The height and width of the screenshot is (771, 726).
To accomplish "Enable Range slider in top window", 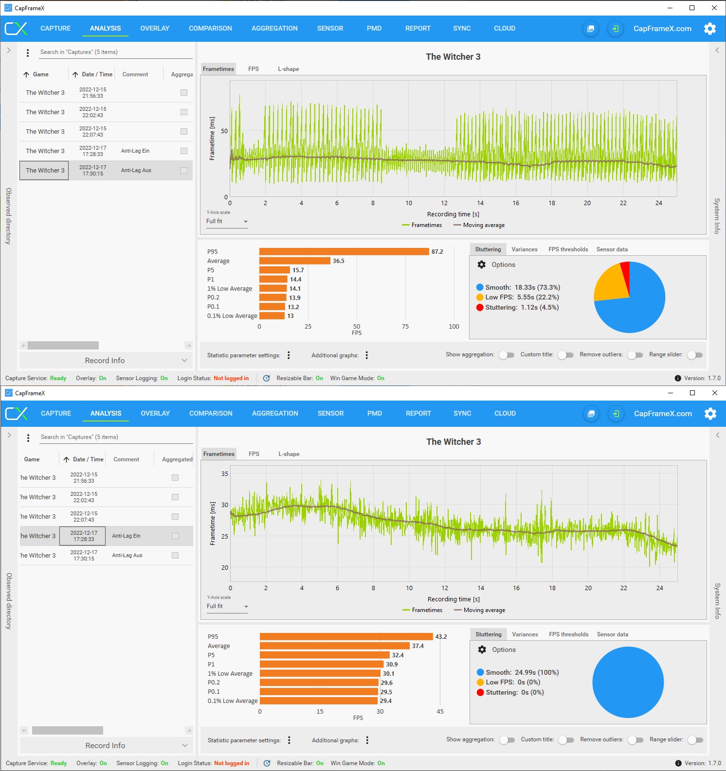I will (695, 355).
